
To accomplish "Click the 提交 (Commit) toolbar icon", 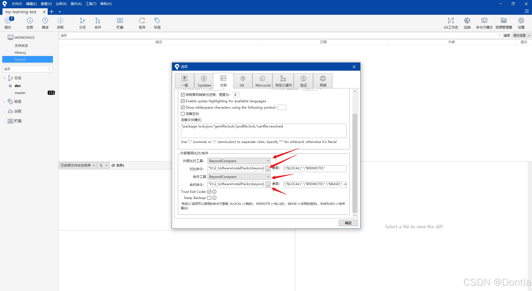I will pyautogui.click(x=8, y=23).
